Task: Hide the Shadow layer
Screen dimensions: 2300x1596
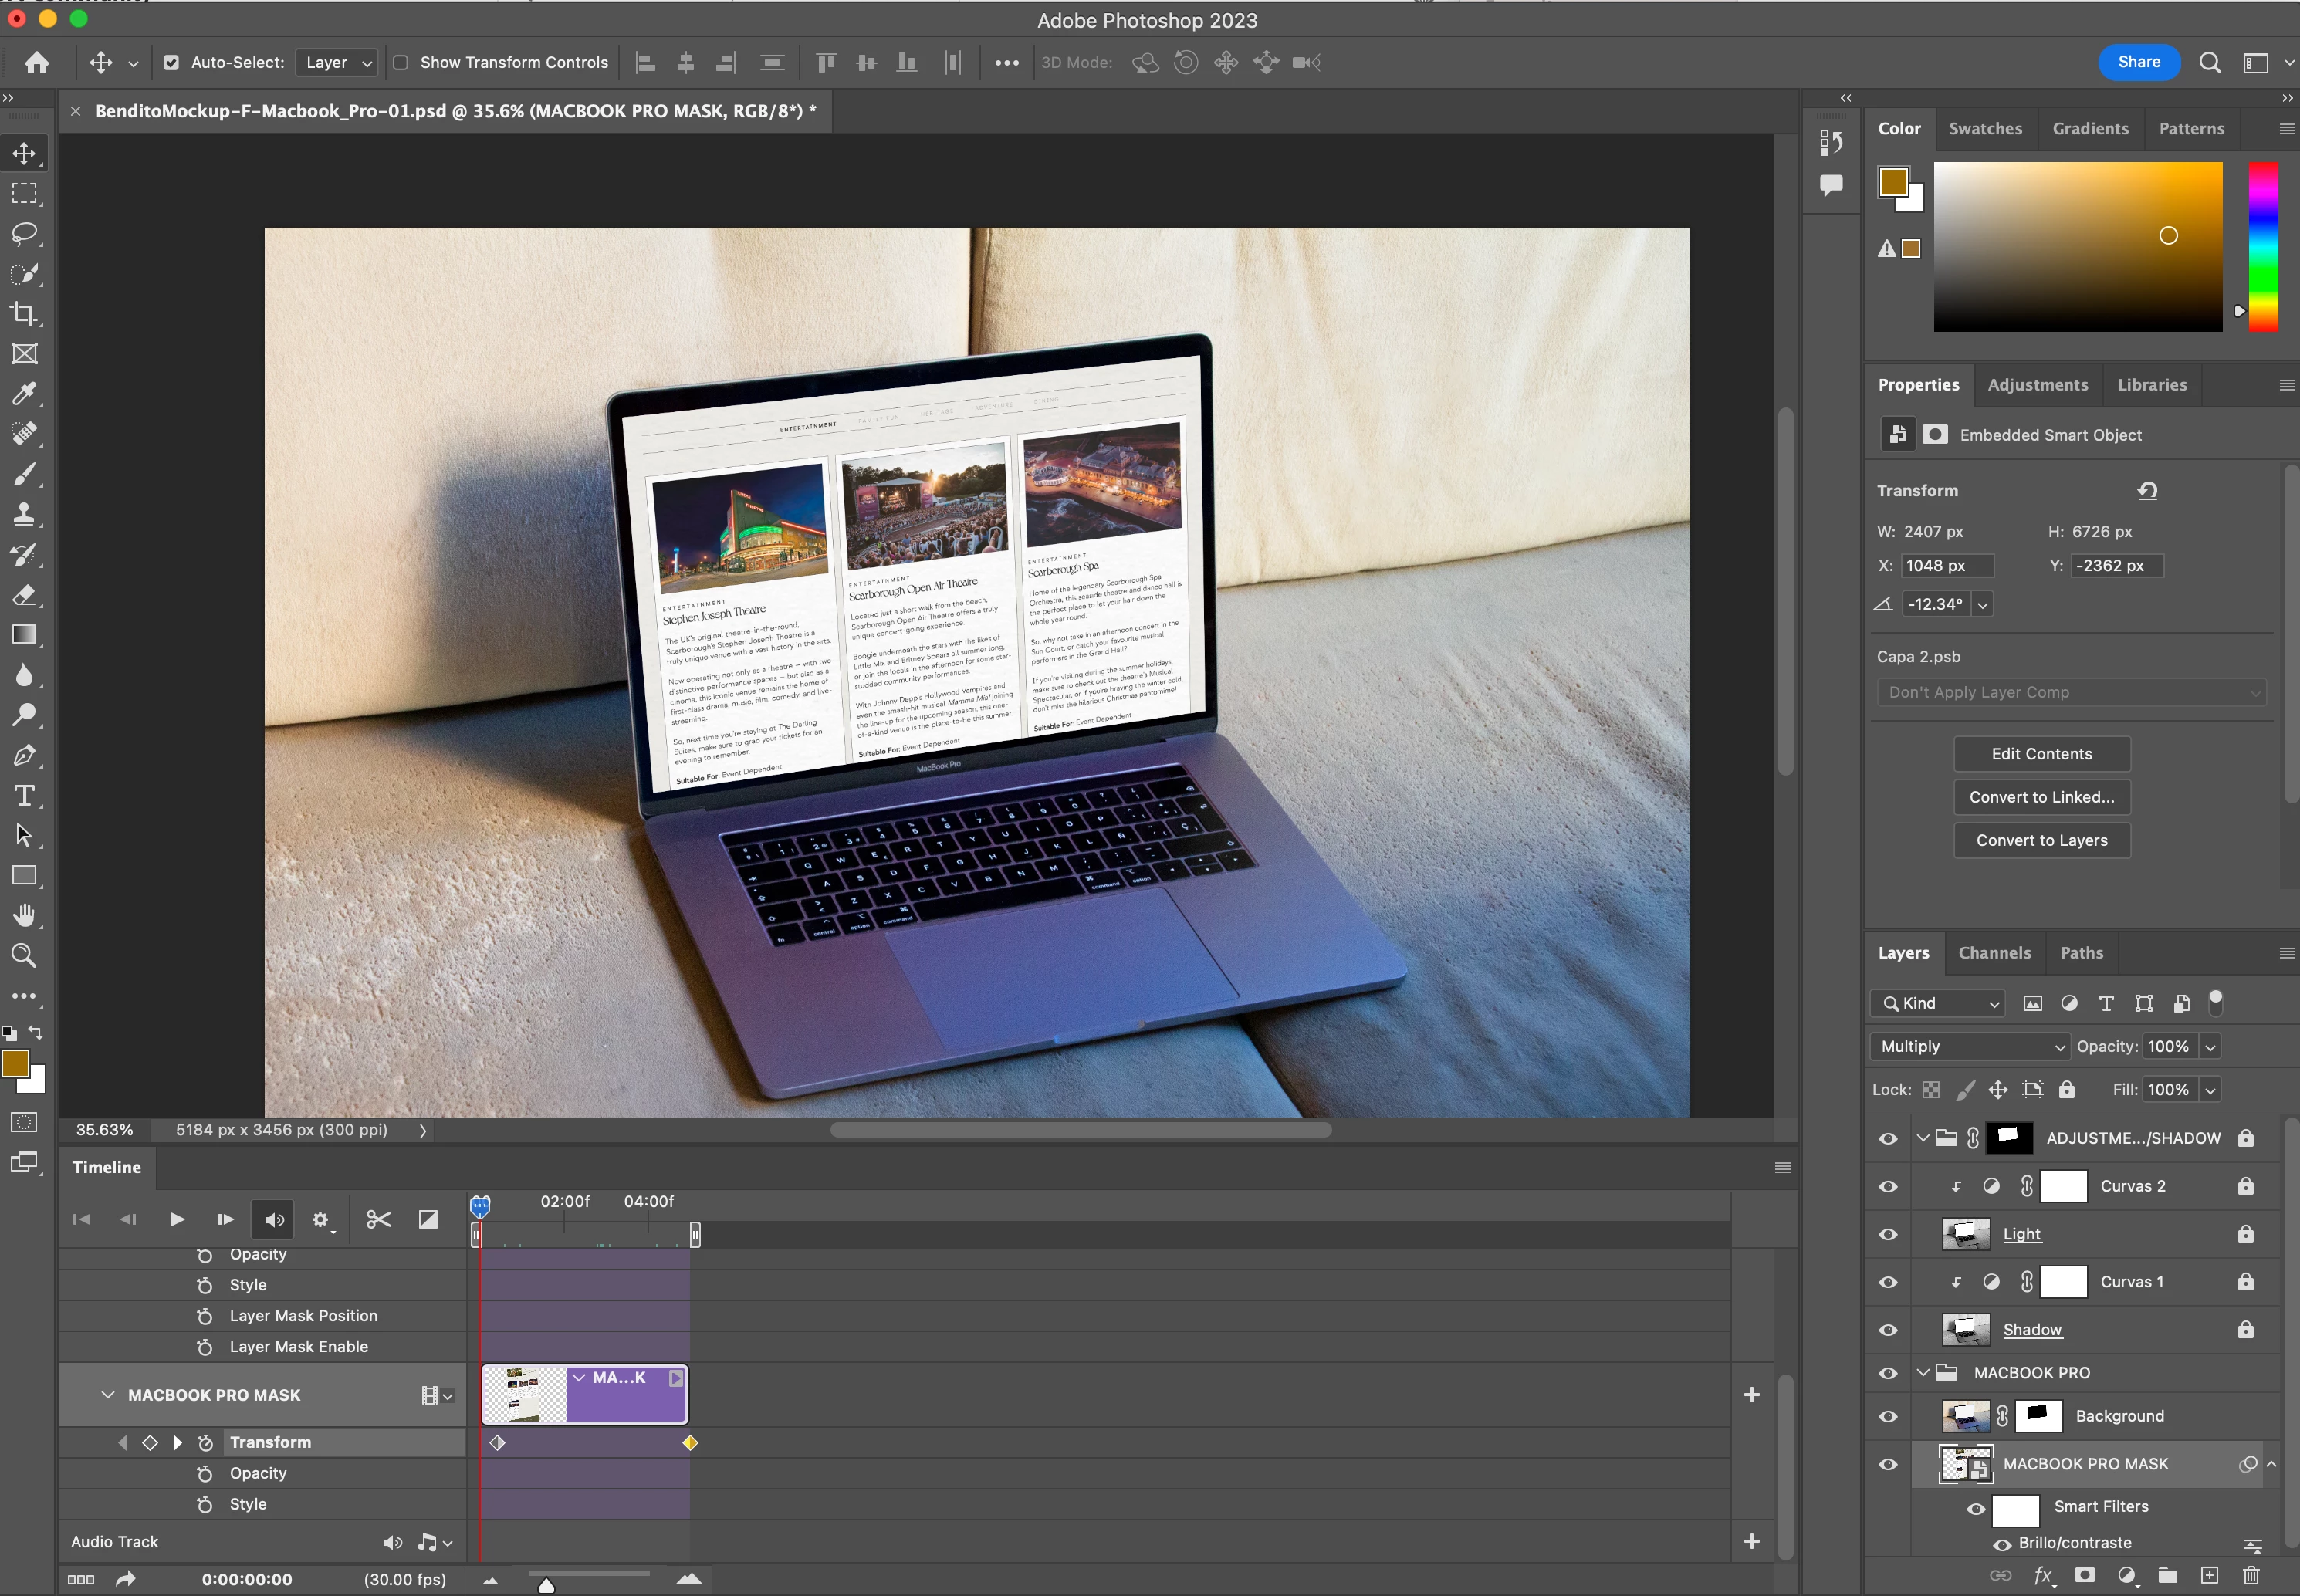Action: (x=1888, y=1330)
